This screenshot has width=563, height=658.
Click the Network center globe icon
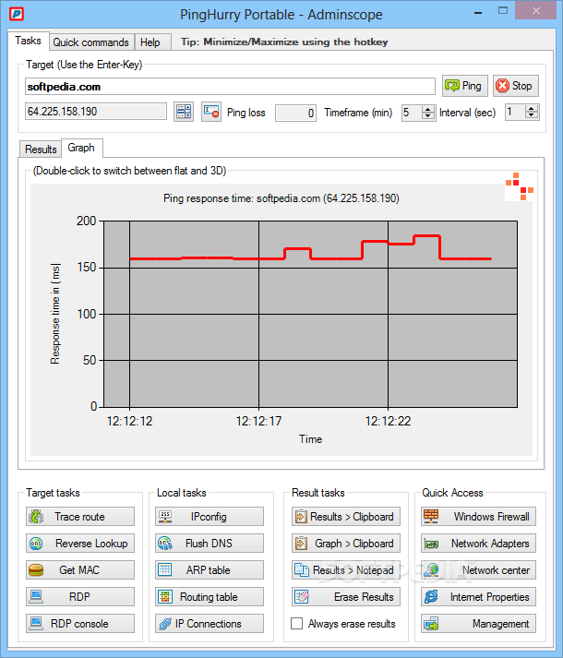coord(431,570)
